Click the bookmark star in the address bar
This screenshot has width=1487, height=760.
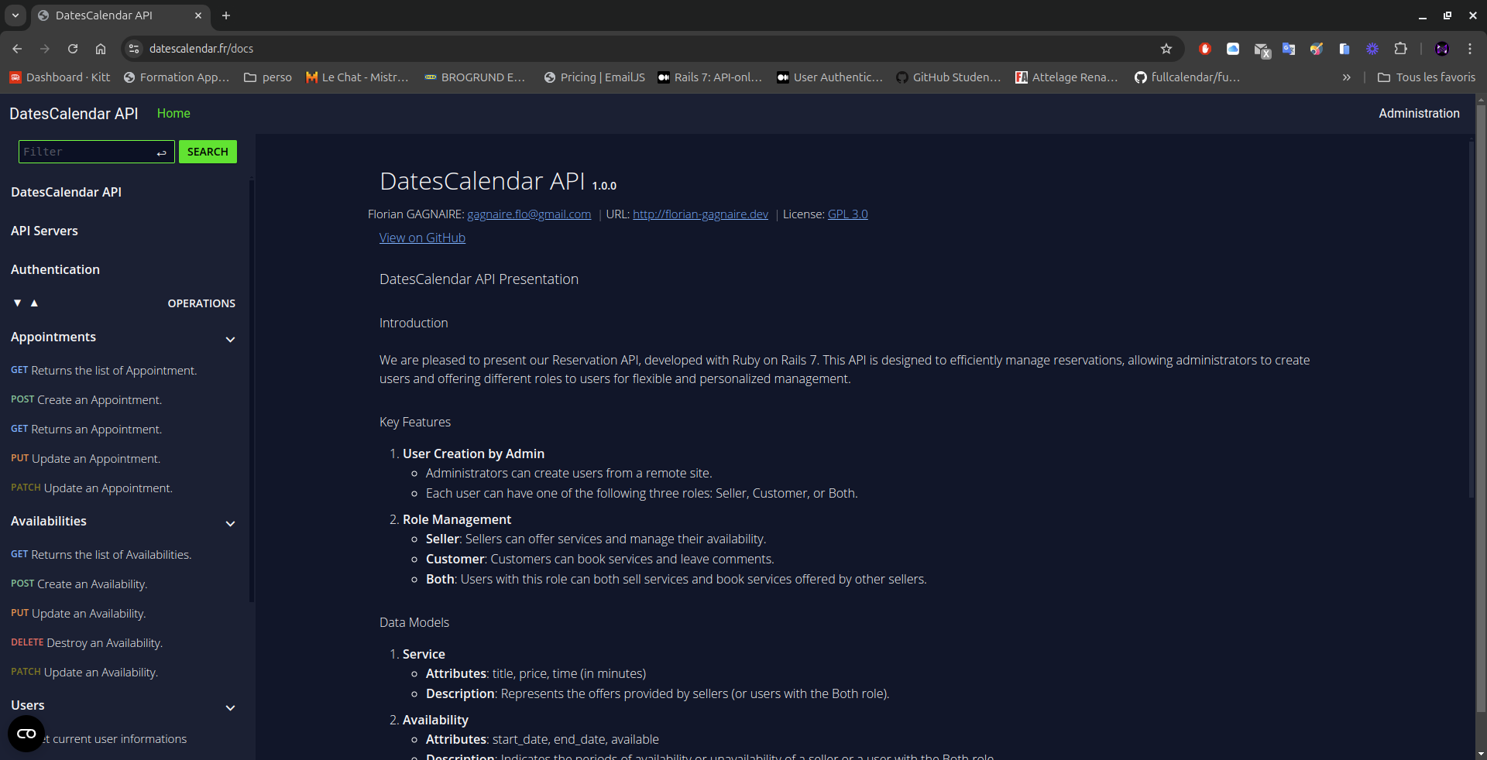1166,48
